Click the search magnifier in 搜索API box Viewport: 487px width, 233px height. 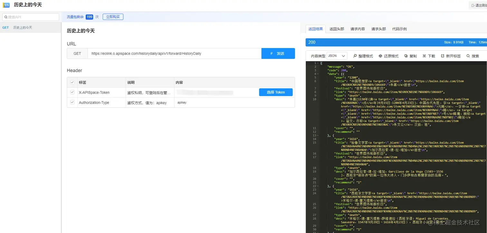pos(6,17)
